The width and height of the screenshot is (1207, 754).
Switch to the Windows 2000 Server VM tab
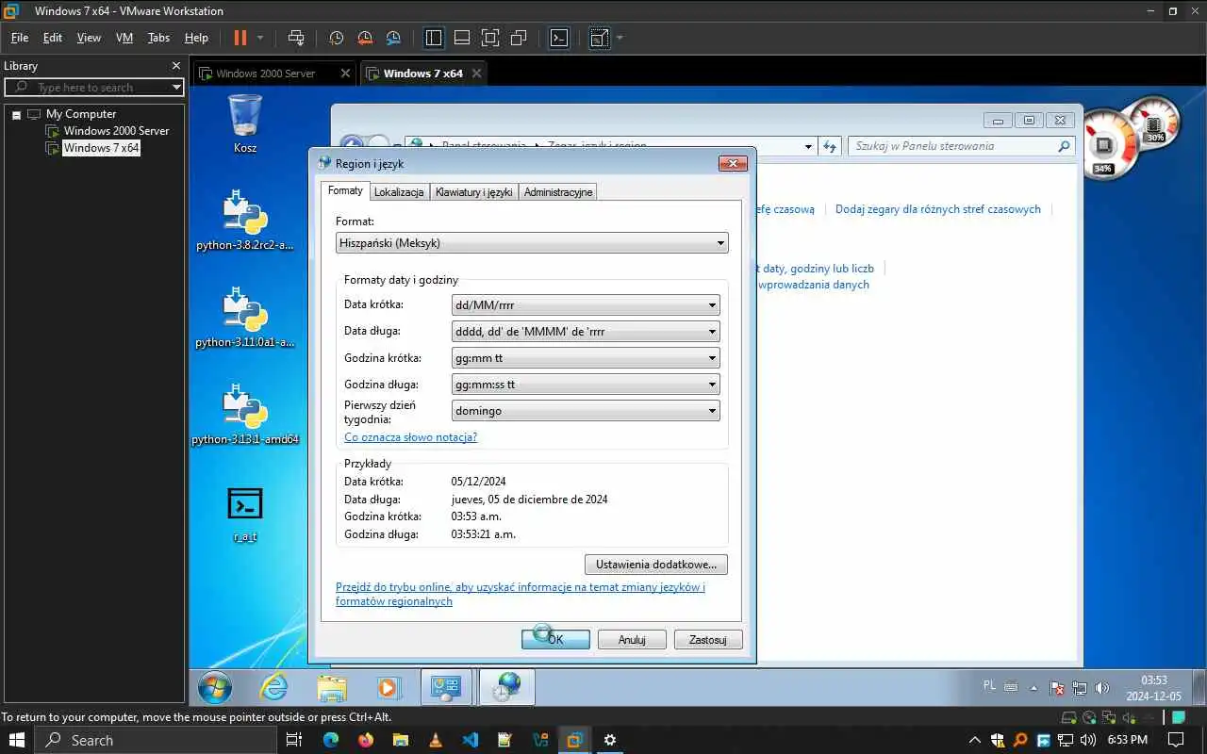tap(265, 74)
